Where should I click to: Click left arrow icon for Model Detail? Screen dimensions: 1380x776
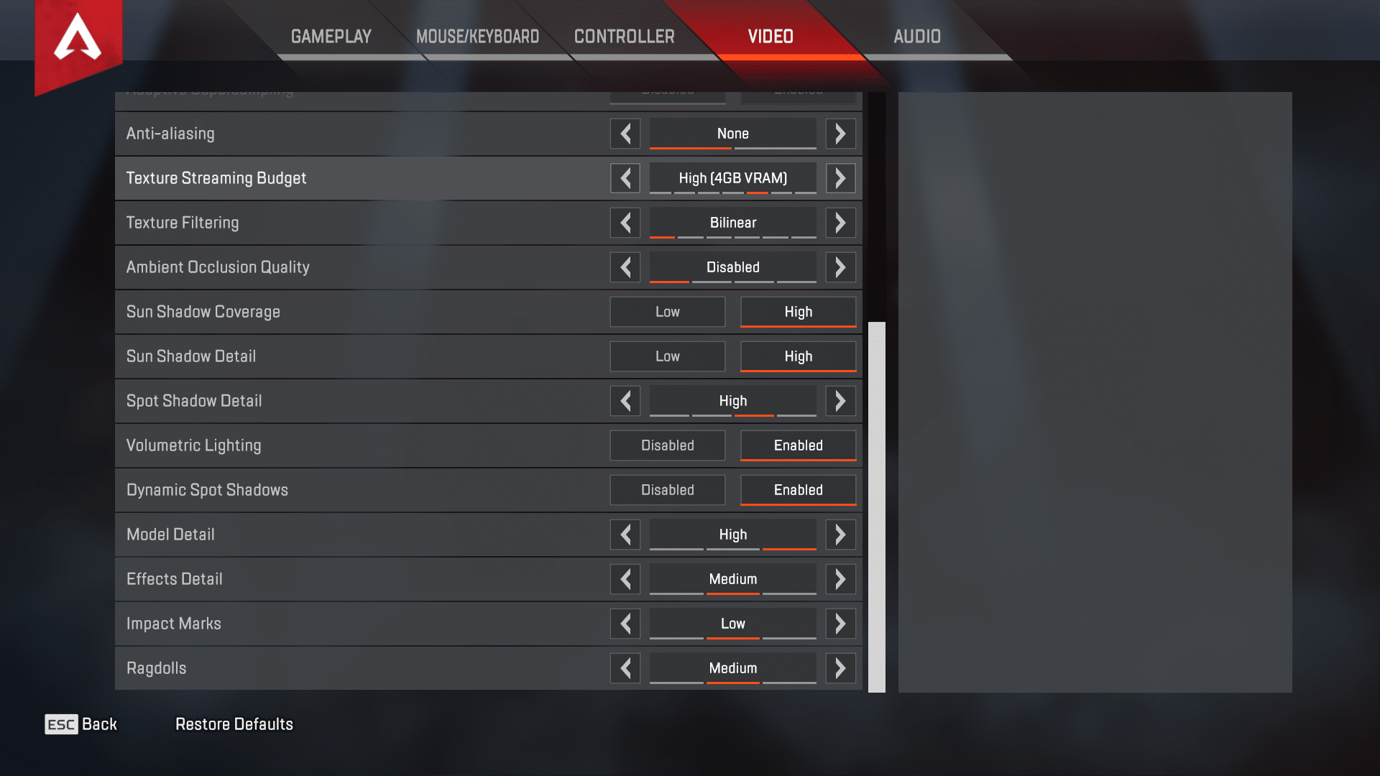click(x=625, y=533)
